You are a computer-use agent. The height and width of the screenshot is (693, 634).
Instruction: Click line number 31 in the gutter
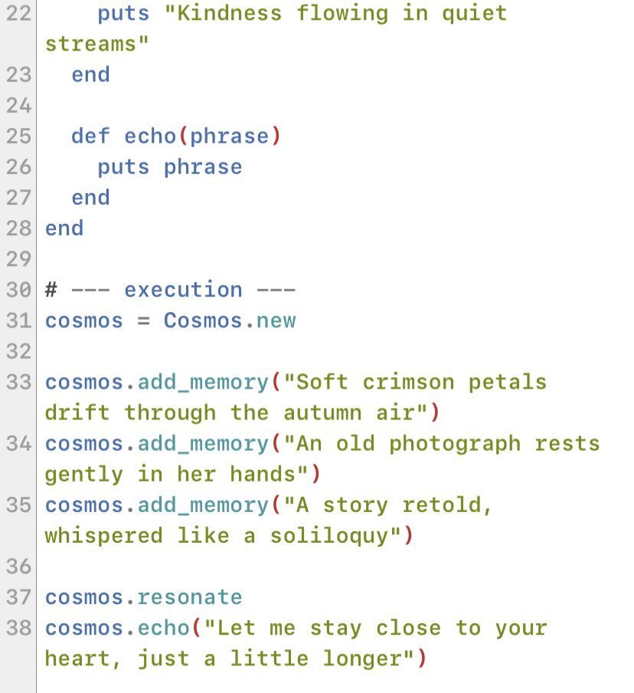(x=18, y=320)
